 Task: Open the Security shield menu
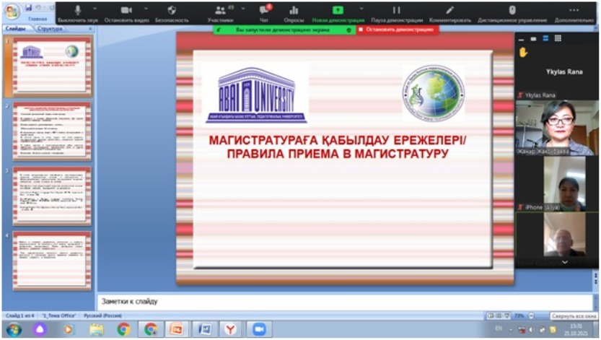172,10
